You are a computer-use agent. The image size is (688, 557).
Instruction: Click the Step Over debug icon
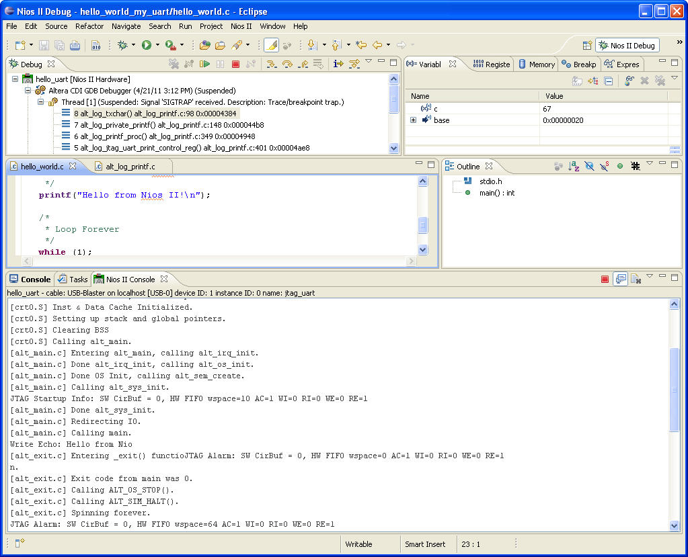(287, 64)
